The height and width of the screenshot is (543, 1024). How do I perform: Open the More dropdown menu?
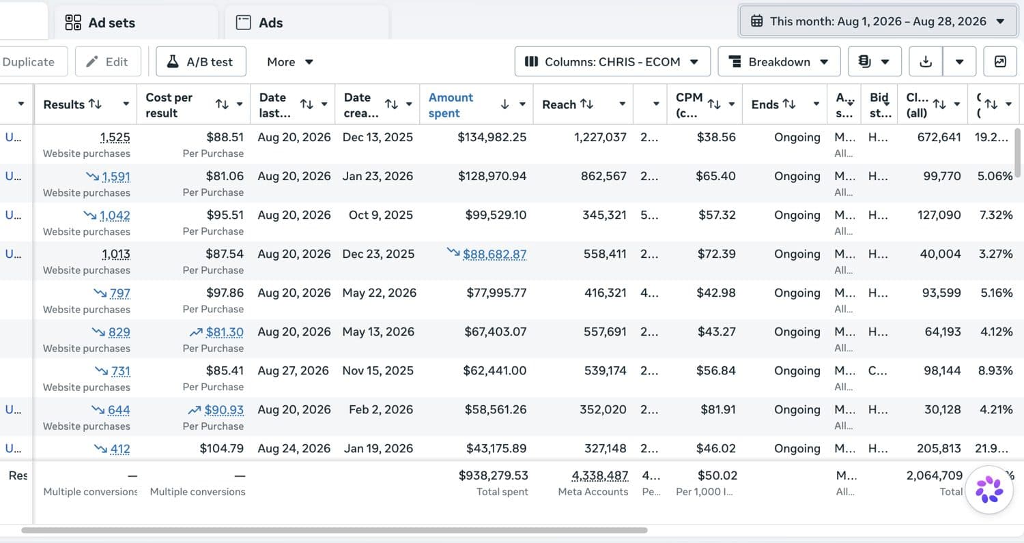tap(290, 61)
